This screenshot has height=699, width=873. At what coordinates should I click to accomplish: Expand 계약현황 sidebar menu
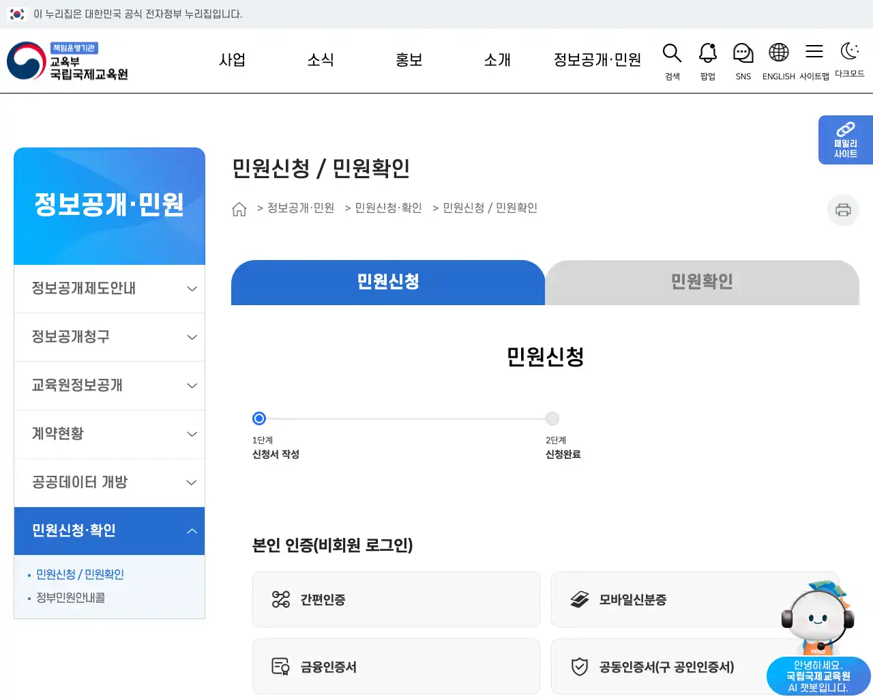(109, 434)
